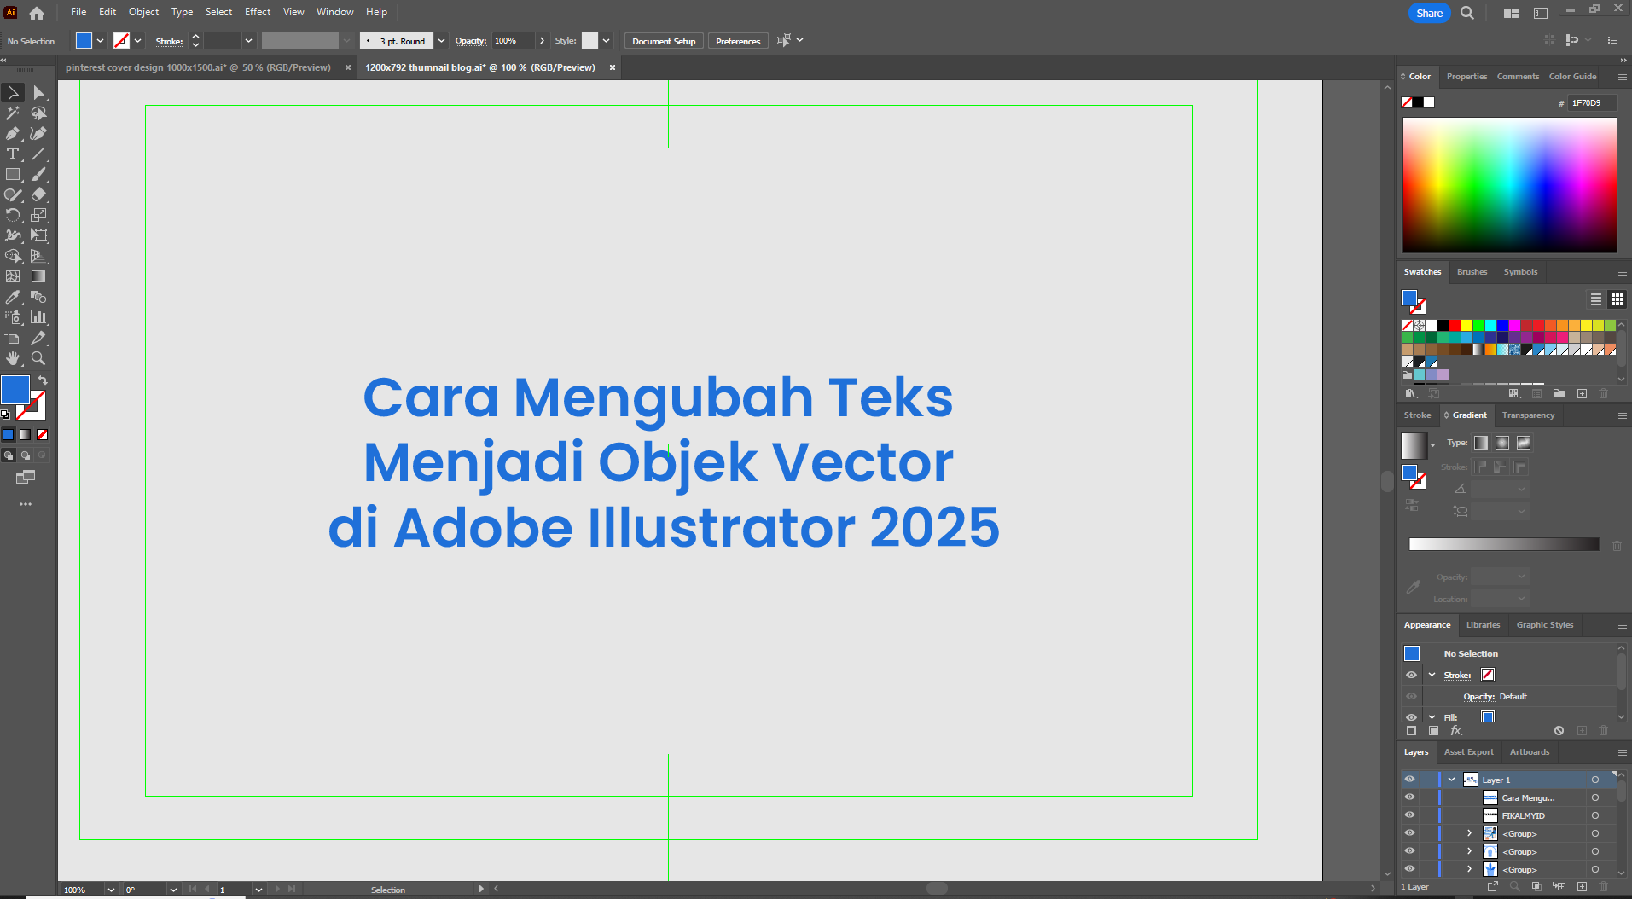Select the Paintbrush tool
1632x899 pixels.
38,174
